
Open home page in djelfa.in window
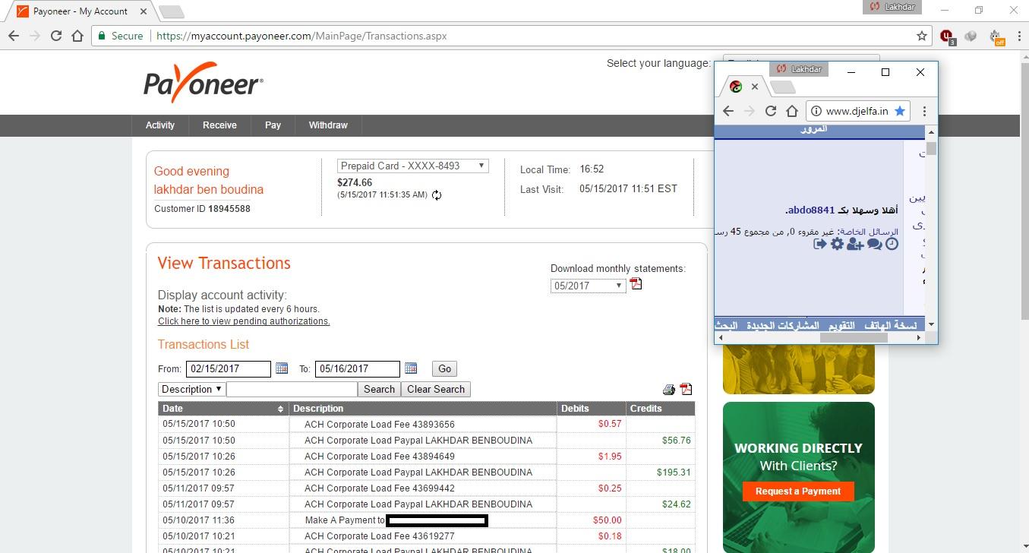tap(791, 111)
